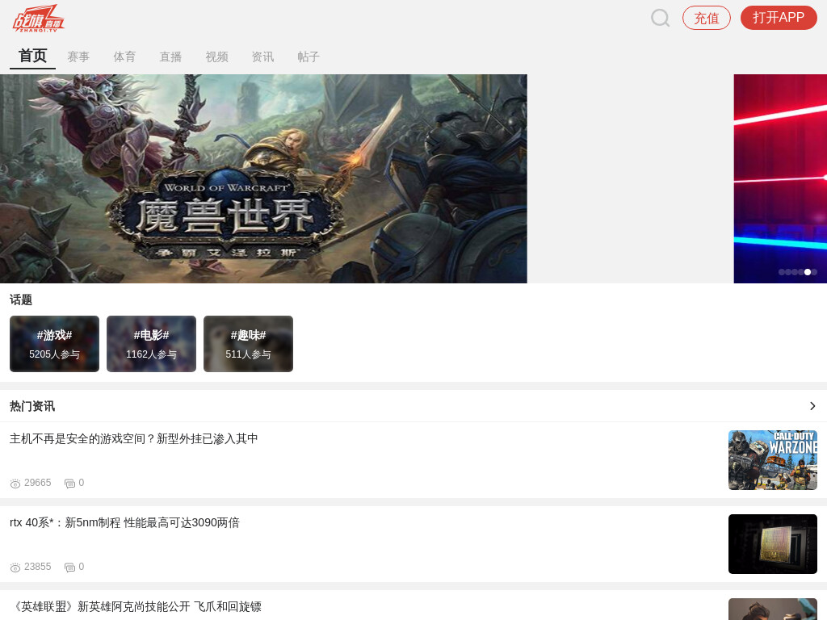Click the 话题 section heading

click(21, 300)
